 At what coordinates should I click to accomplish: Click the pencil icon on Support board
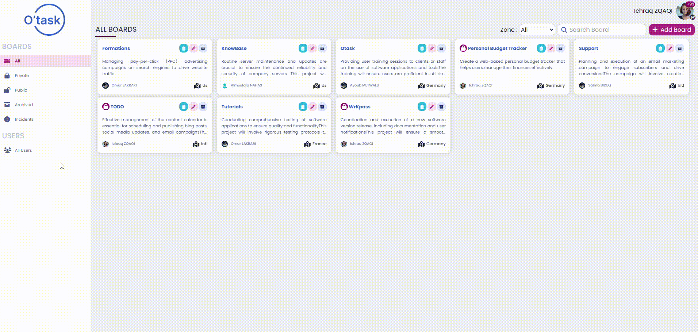pos(670,48)
